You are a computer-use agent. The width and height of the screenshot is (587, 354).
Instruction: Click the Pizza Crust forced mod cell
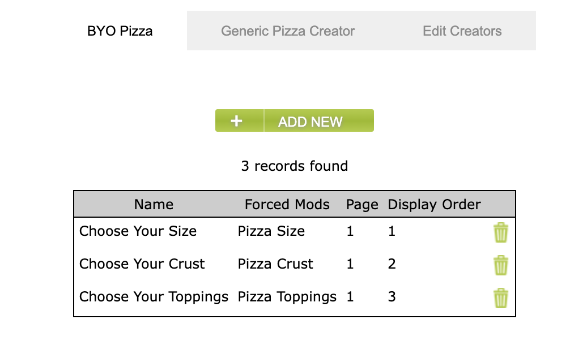pos(275,264)
